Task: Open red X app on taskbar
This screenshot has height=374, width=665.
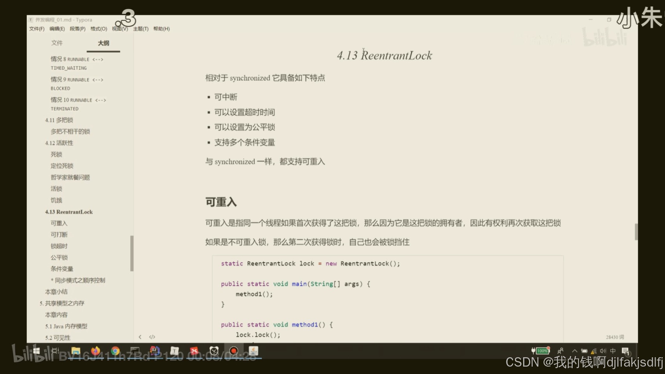Action: (194, 351)
